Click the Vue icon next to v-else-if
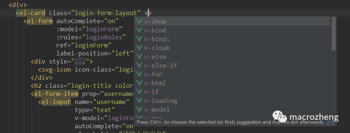Screen dimensions: 350x133 139,65
